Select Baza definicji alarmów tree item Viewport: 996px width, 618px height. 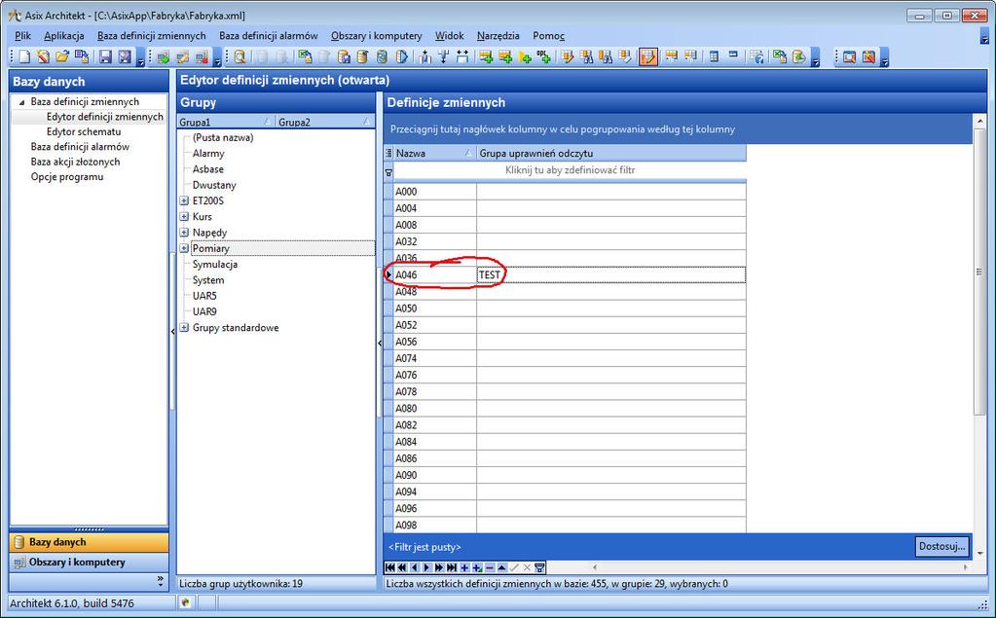coord(80,147)
